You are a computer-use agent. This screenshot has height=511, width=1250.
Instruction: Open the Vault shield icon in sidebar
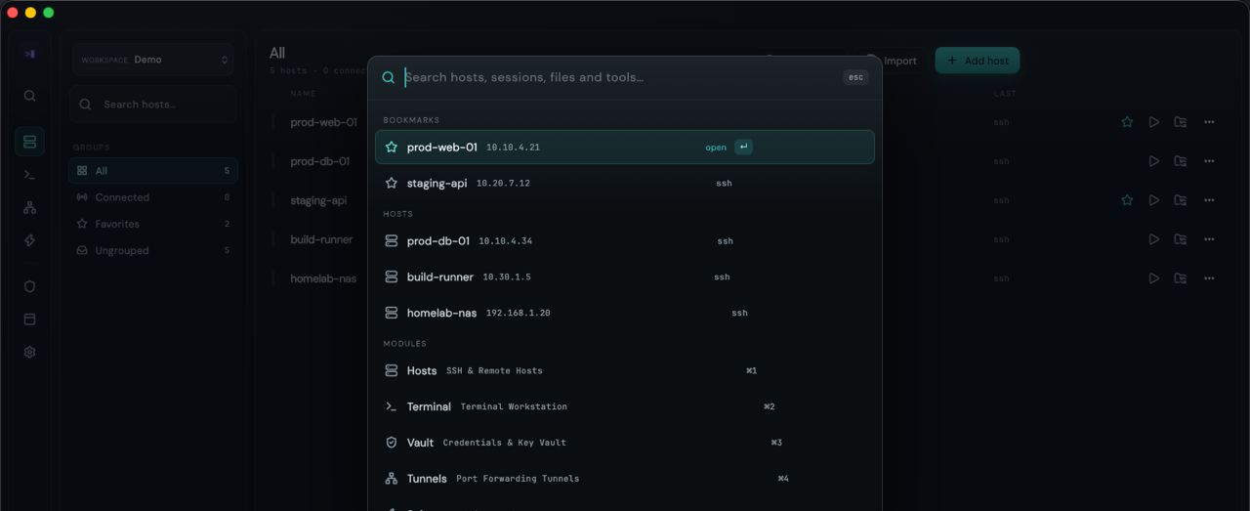[x=29, y=286]
